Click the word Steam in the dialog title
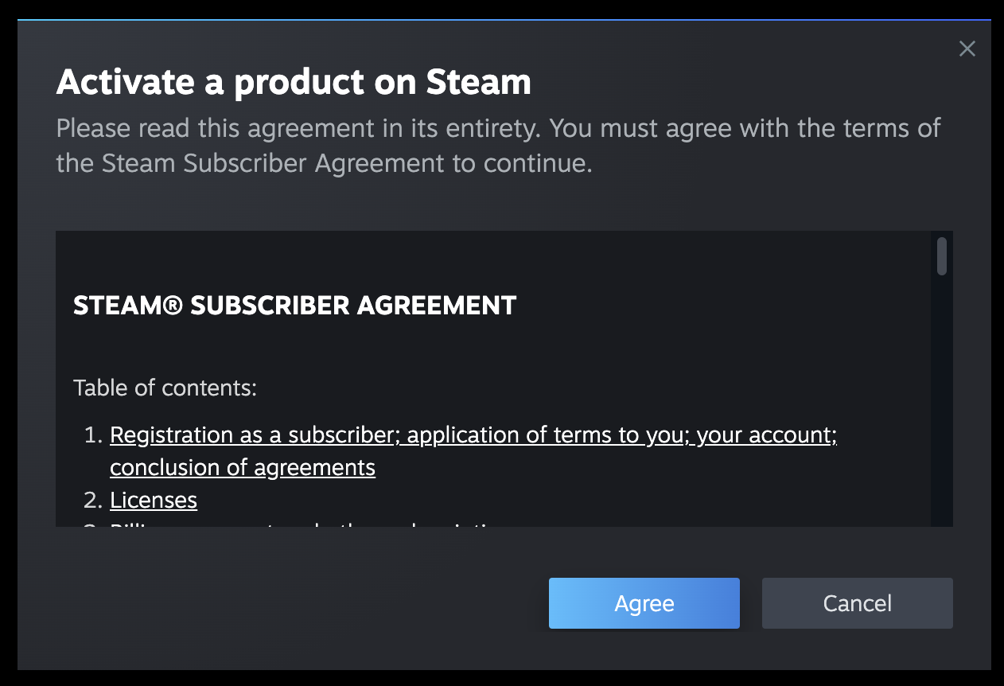1004x686 pixels. pos(478,82)
